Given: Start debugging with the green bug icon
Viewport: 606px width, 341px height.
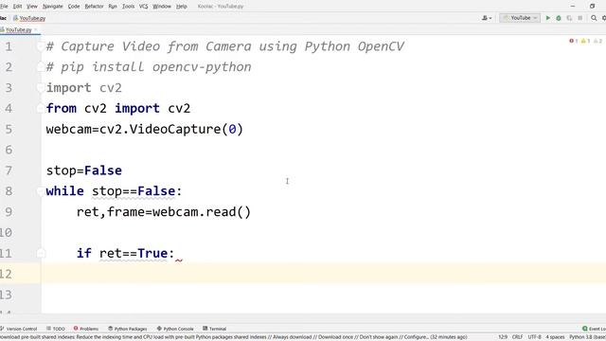Looking at the screenshot, I should (559, 18).
